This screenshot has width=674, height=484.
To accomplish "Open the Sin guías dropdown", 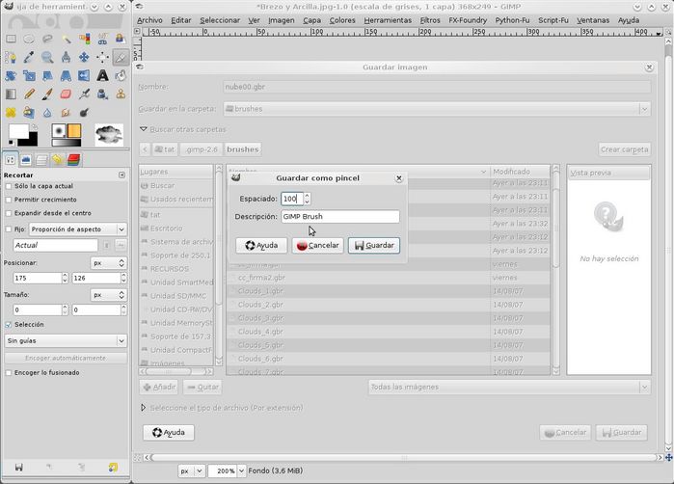I will point(66,341).
